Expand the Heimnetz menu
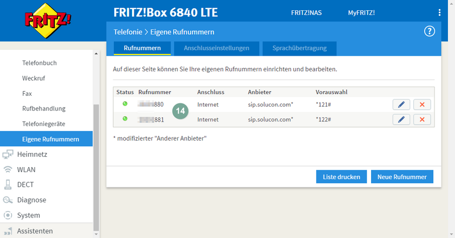 coord(32,154)
